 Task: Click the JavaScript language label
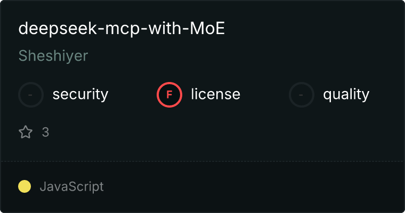(x=72, y=186)
